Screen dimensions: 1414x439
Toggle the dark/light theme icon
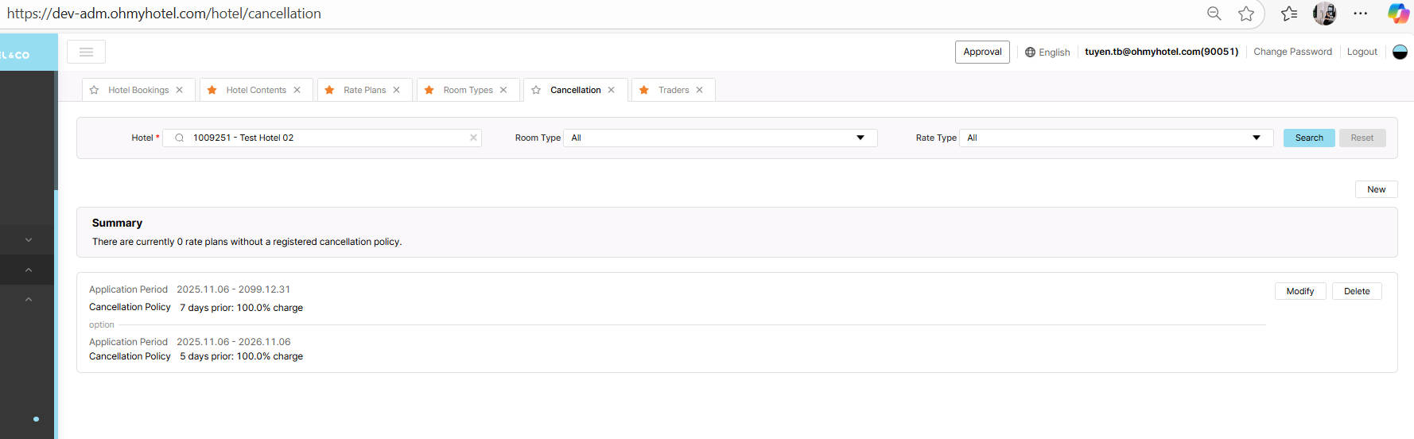click(x=1400, y=52)
